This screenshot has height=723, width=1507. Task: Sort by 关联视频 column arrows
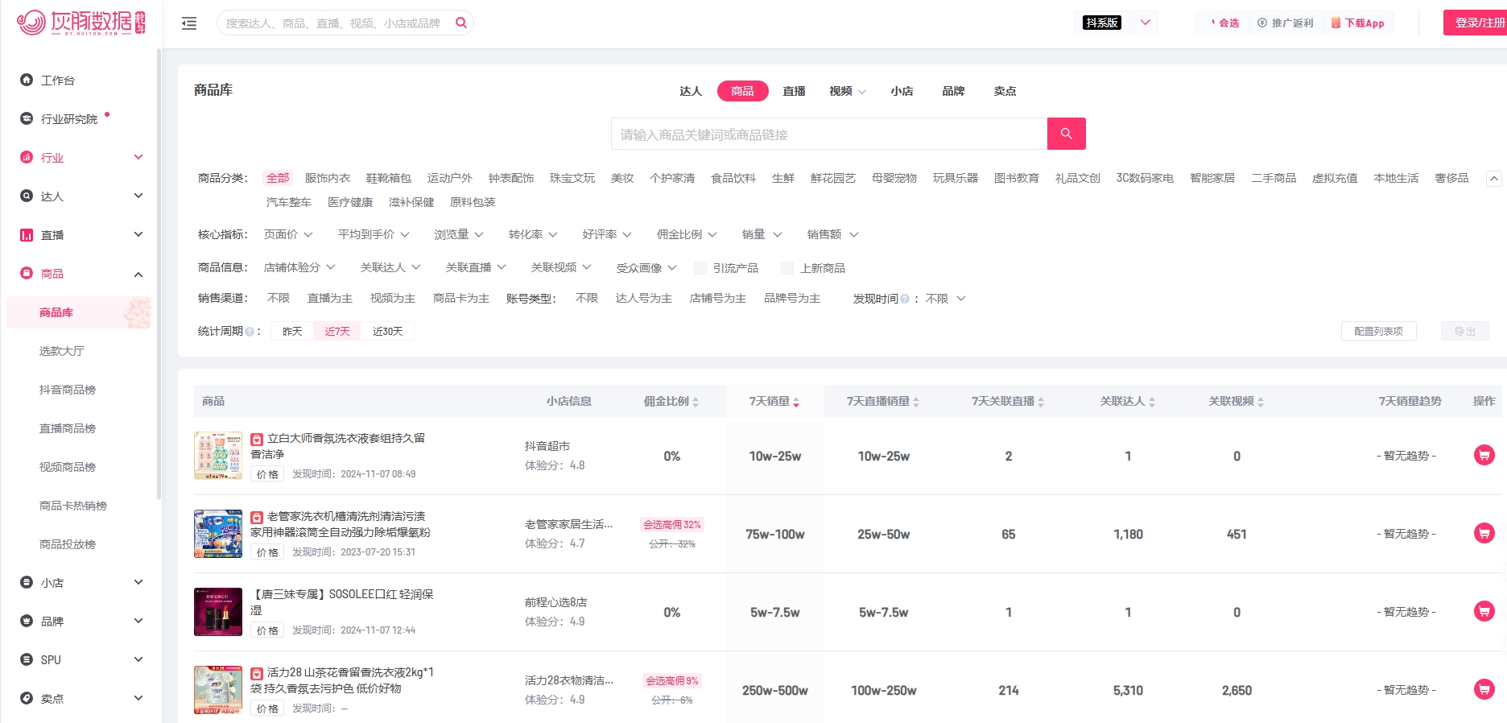(x=1261, y=402)
